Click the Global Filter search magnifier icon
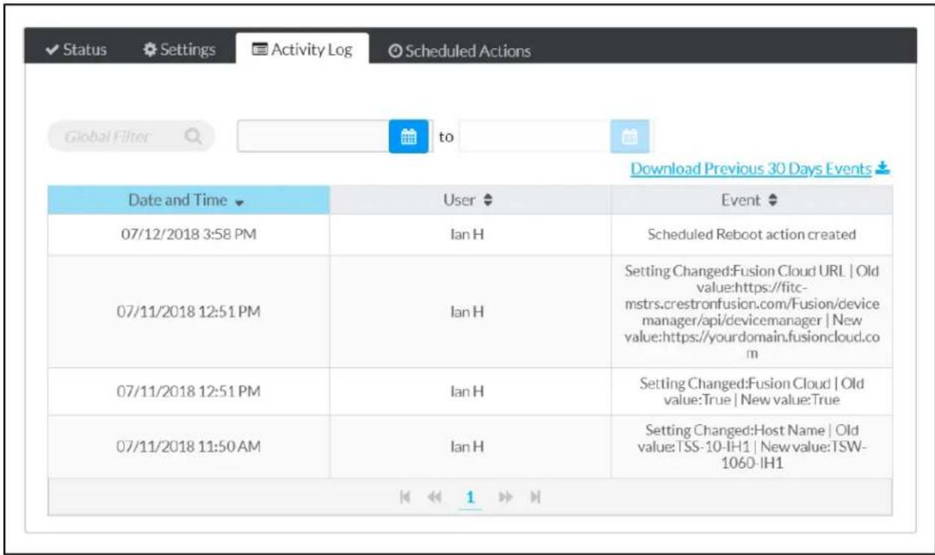The image size is (935, 555). coord(193,137)
